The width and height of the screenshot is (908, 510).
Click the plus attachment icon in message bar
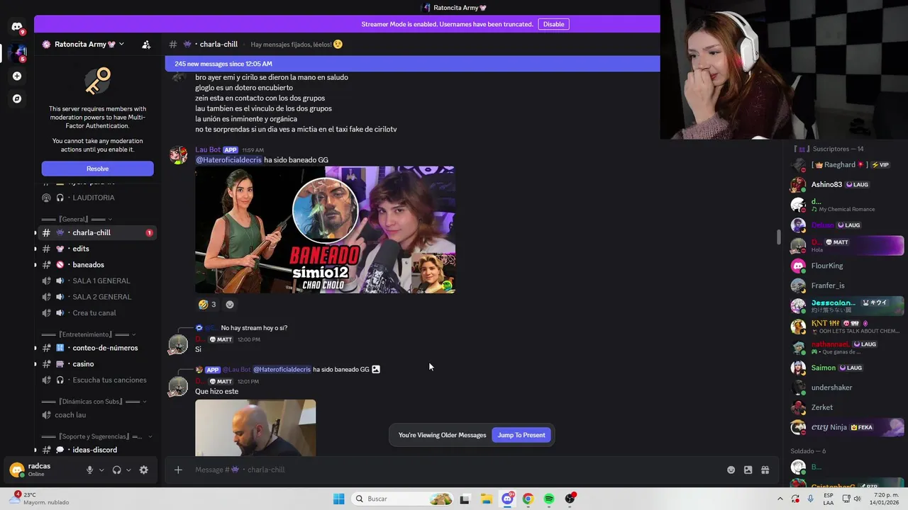[178, 470]
